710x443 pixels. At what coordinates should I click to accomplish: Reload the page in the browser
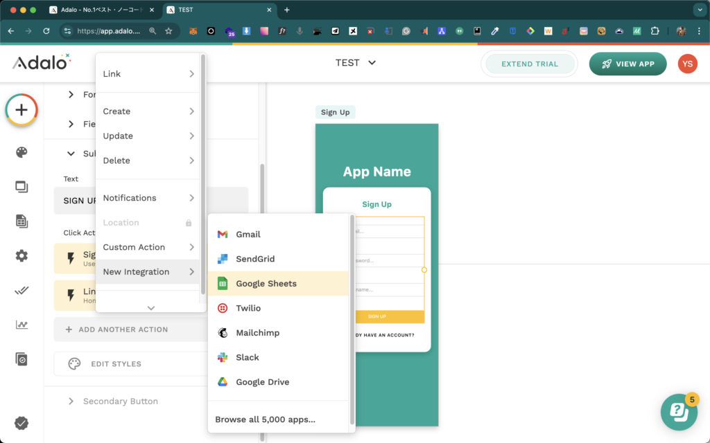pos(46,30)
